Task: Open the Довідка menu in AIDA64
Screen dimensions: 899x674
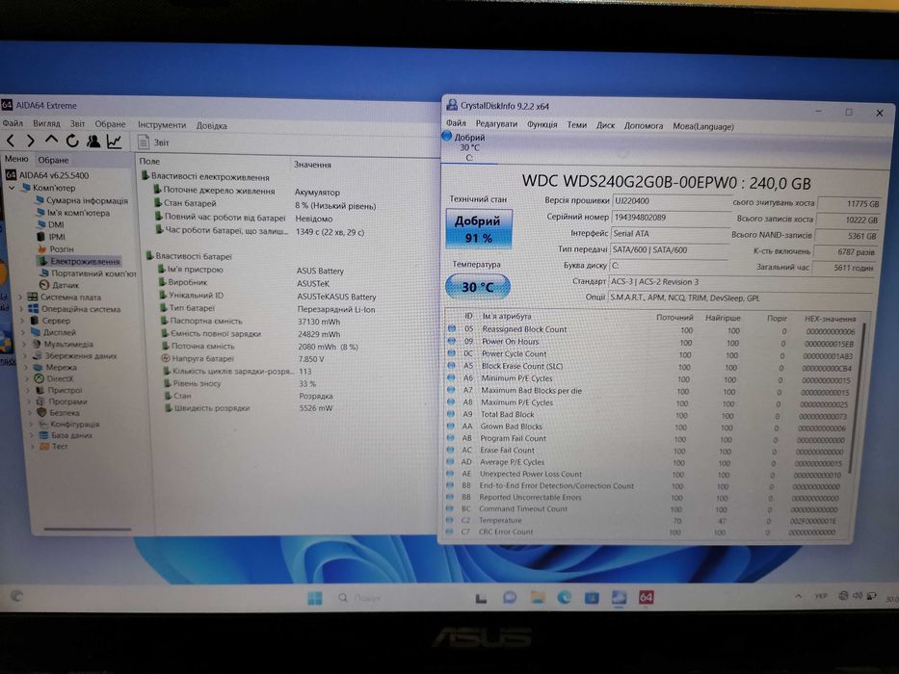Action: coord(212,125)
